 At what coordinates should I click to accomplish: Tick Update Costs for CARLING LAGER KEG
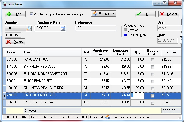coord(152,96)
